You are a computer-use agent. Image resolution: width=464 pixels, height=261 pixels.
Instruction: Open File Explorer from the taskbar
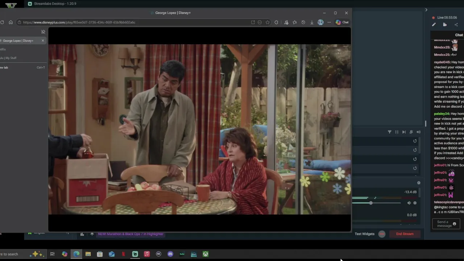pyautogui.click(x=88, y=254)
